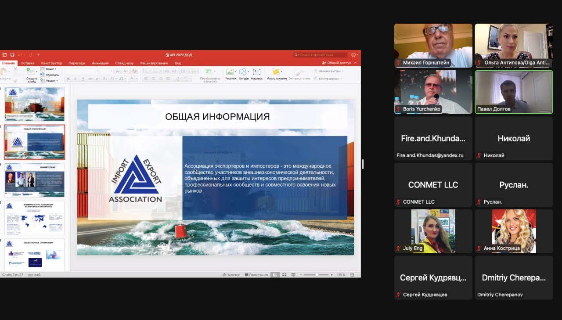Click the Поиск в презентации search field
This screenshot has height=320, width=562.
click(x=321, y=55)
